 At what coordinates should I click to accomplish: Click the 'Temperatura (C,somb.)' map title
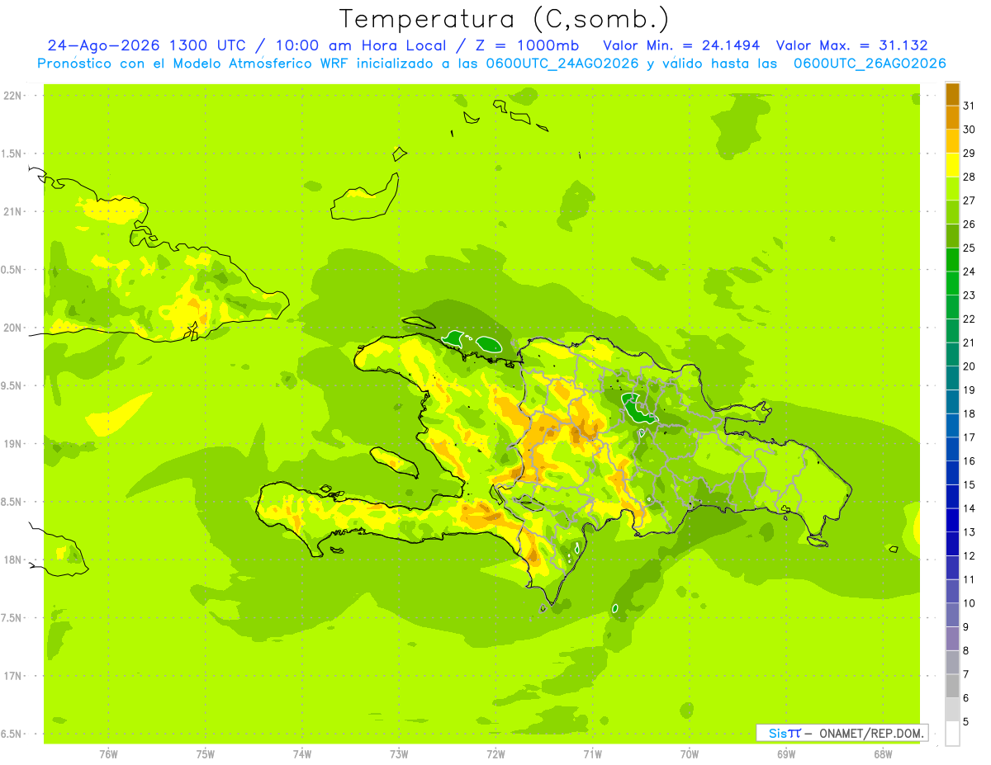505,19
